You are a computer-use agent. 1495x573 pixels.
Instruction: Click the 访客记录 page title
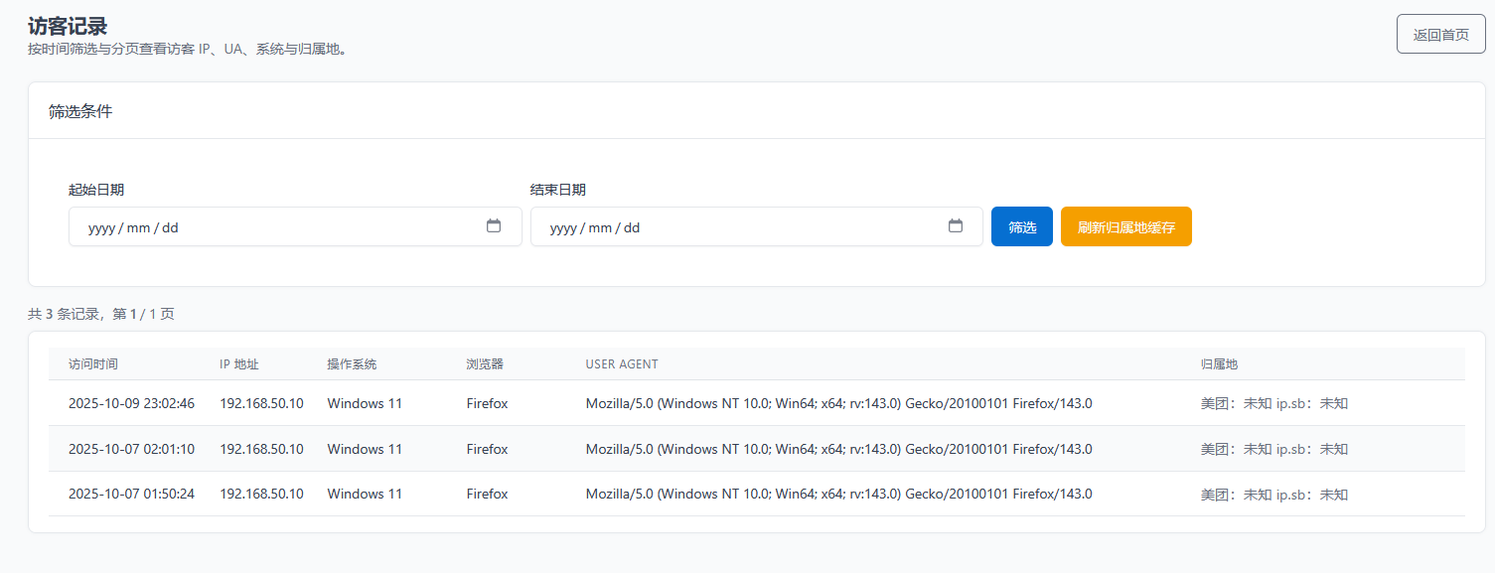tap(68, 27)
